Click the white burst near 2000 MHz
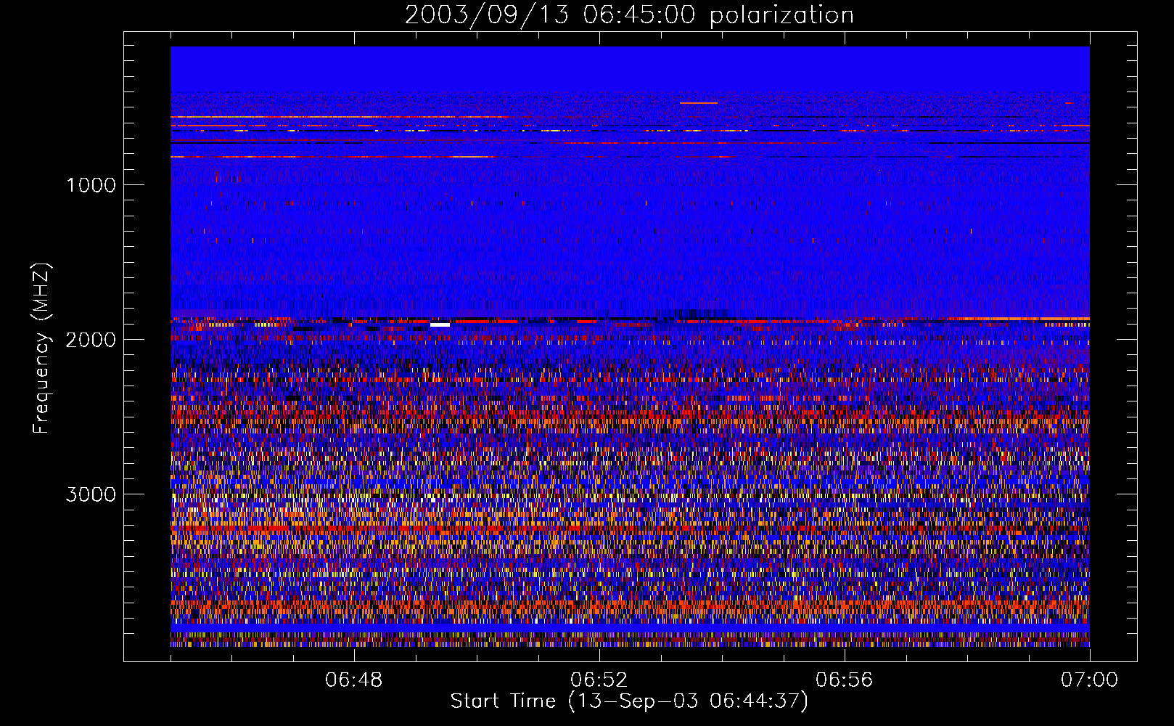Viewport: 1174px width, 726px height. pos(440,325)
